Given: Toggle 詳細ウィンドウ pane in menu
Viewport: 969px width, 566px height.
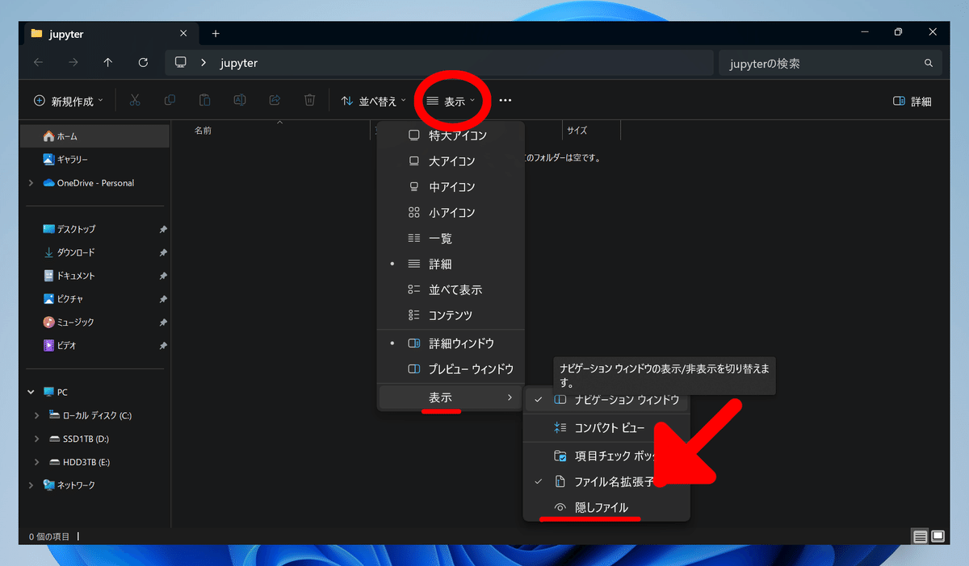Looking at the screenshot, I should [x=451, y=343].
